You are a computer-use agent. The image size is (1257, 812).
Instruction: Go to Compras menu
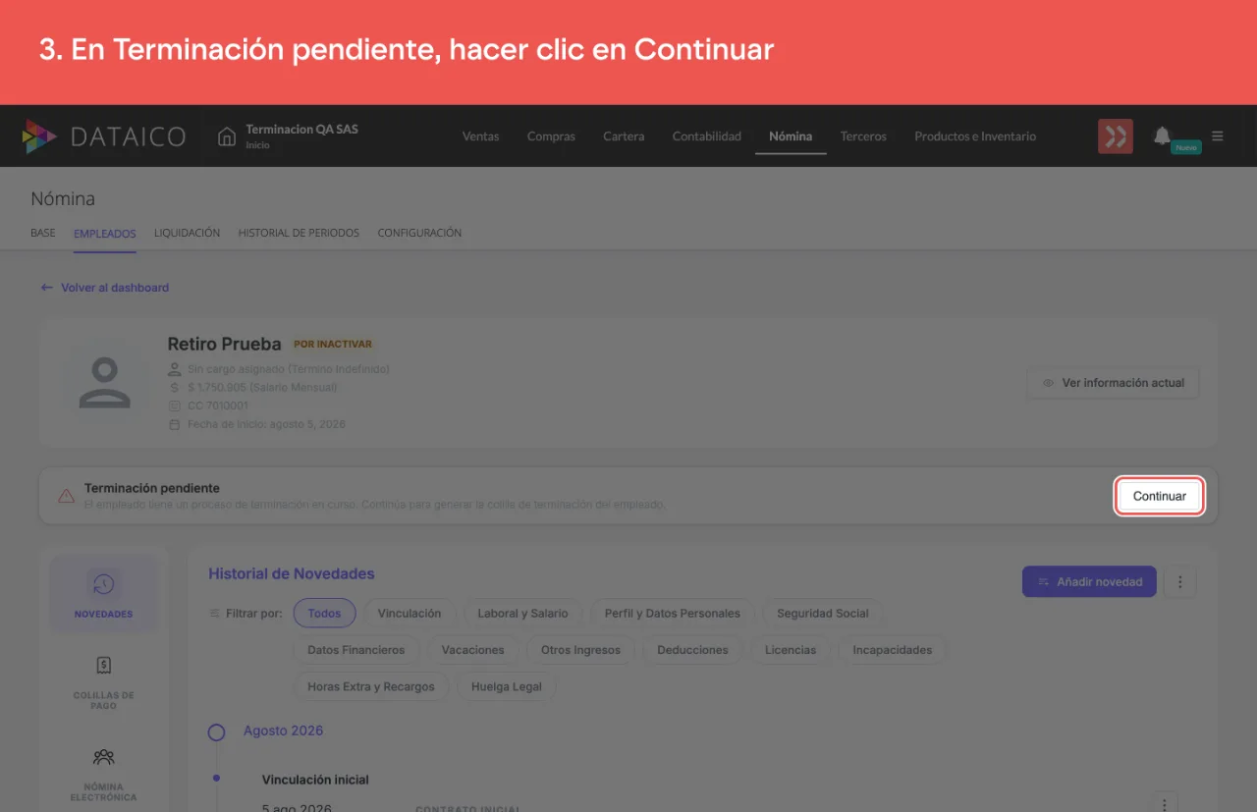click(551, 136)
